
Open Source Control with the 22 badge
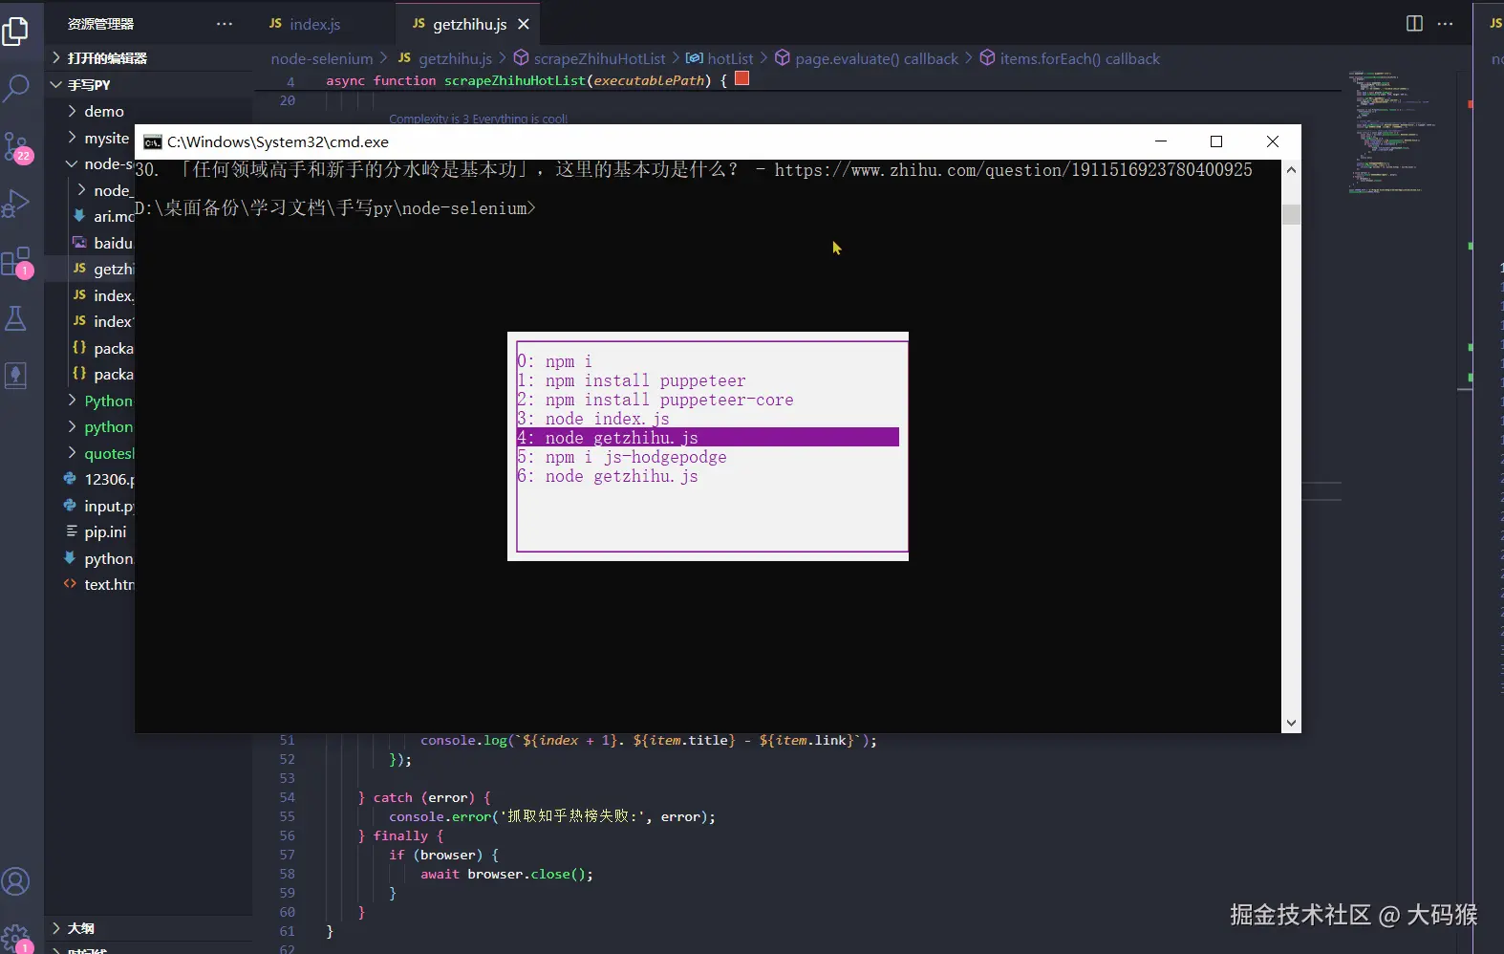(x=16, y=146)
